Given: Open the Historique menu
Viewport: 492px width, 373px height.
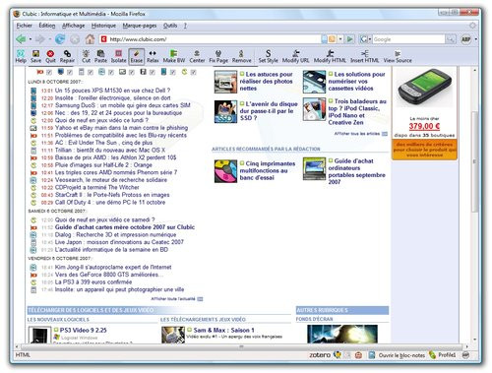Looking at the screenshot, I should coord(103,26).
